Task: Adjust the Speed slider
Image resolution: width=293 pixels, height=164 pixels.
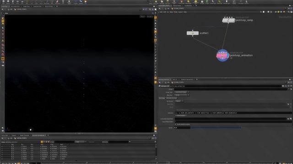Action: [x=216, y=128]
